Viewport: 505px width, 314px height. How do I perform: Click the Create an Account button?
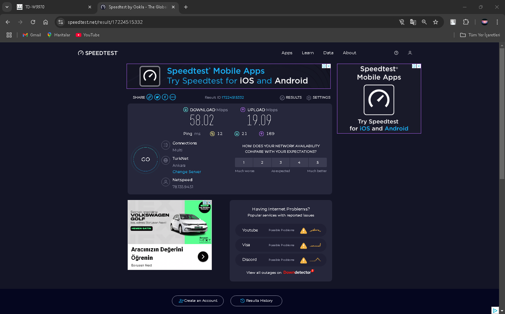198,301
